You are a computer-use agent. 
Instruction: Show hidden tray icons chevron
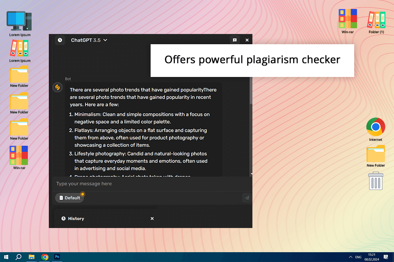coord(350,257)
